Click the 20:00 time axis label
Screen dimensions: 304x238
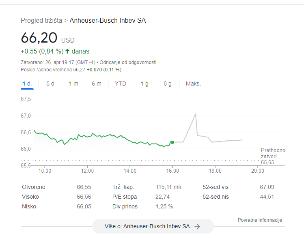257,171
